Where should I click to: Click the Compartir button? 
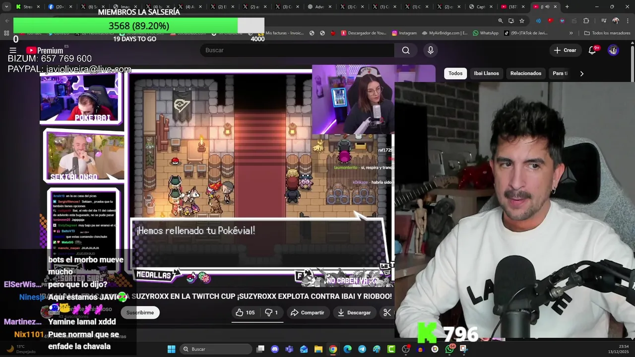pyautogui.click(x=308, y=312)
